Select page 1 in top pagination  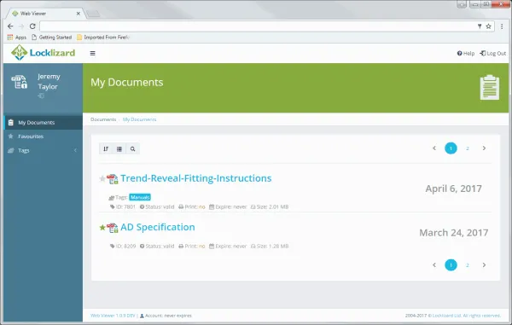coord(451,148)
